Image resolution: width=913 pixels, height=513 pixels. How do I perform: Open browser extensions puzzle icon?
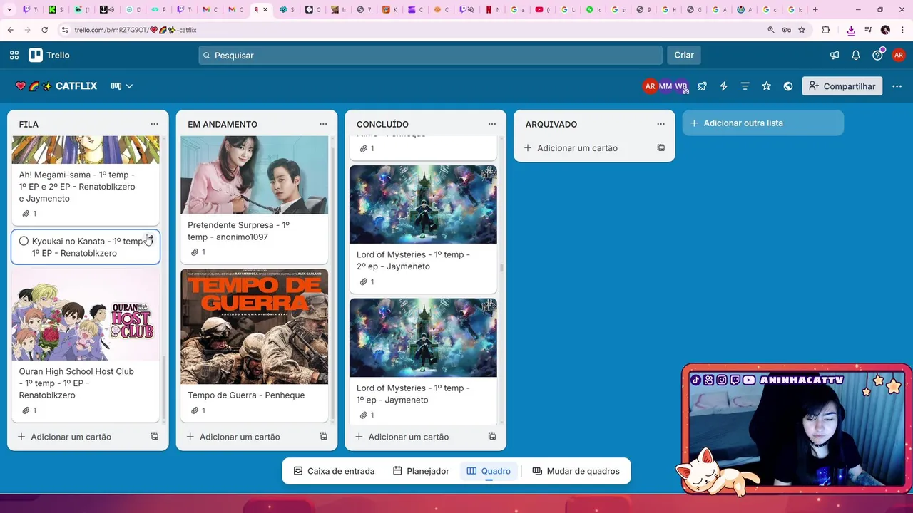click(826, 30)
